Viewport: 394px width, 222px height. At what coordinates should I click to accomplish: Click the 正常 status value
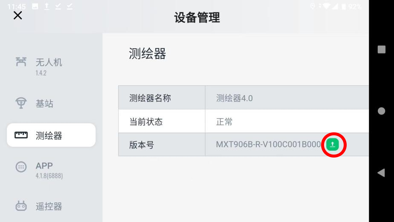(x=224, y=122)
